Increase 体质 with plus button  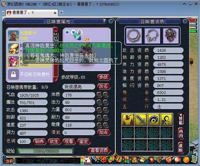pos(99,95)
